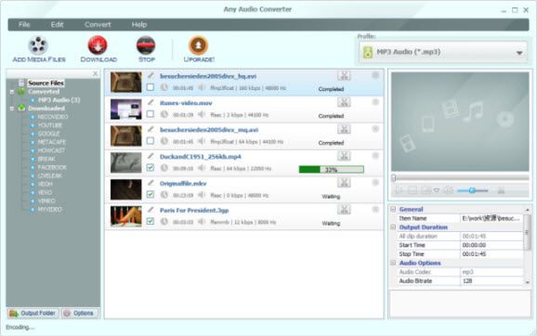Click the rightmost icon in the preview player controls

(501, 190)
